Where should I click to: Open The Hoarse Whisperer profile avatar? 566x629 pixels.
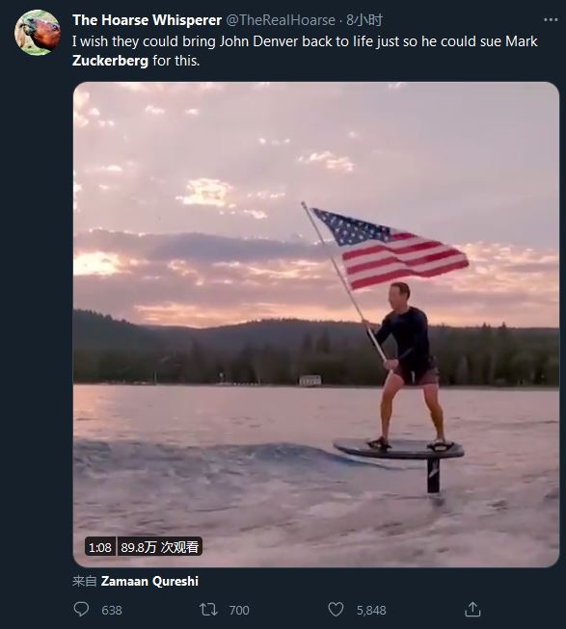(x=38, y=32)
